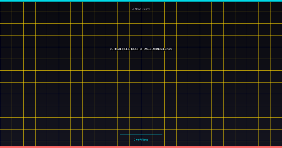282x148 pixels.
Task: Open the ClearAINews link at bottom
Action: tap(141, 140)
